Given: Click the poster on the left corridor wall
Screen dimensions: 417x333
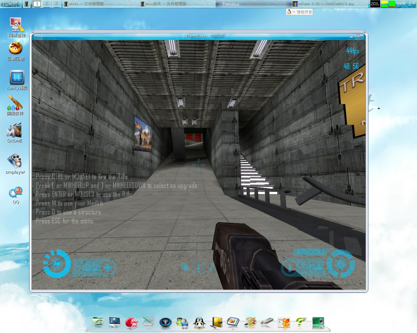Looking at the screenshot, I should pos(143,133).
